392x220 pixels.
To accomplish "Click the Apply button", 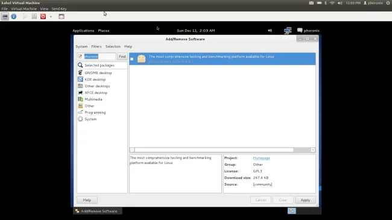I will pos(305,200).
